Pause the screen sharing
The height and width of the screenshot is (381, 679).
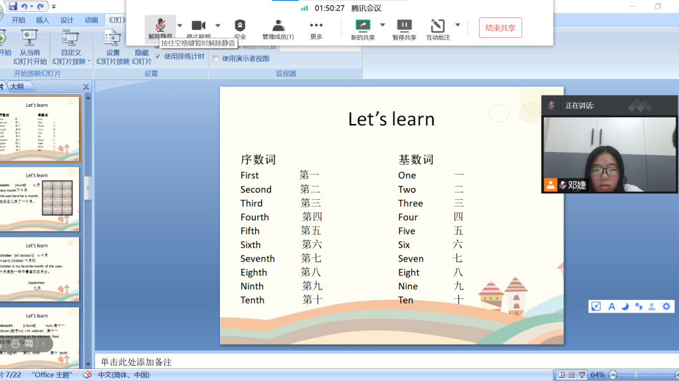coord(404,29)
